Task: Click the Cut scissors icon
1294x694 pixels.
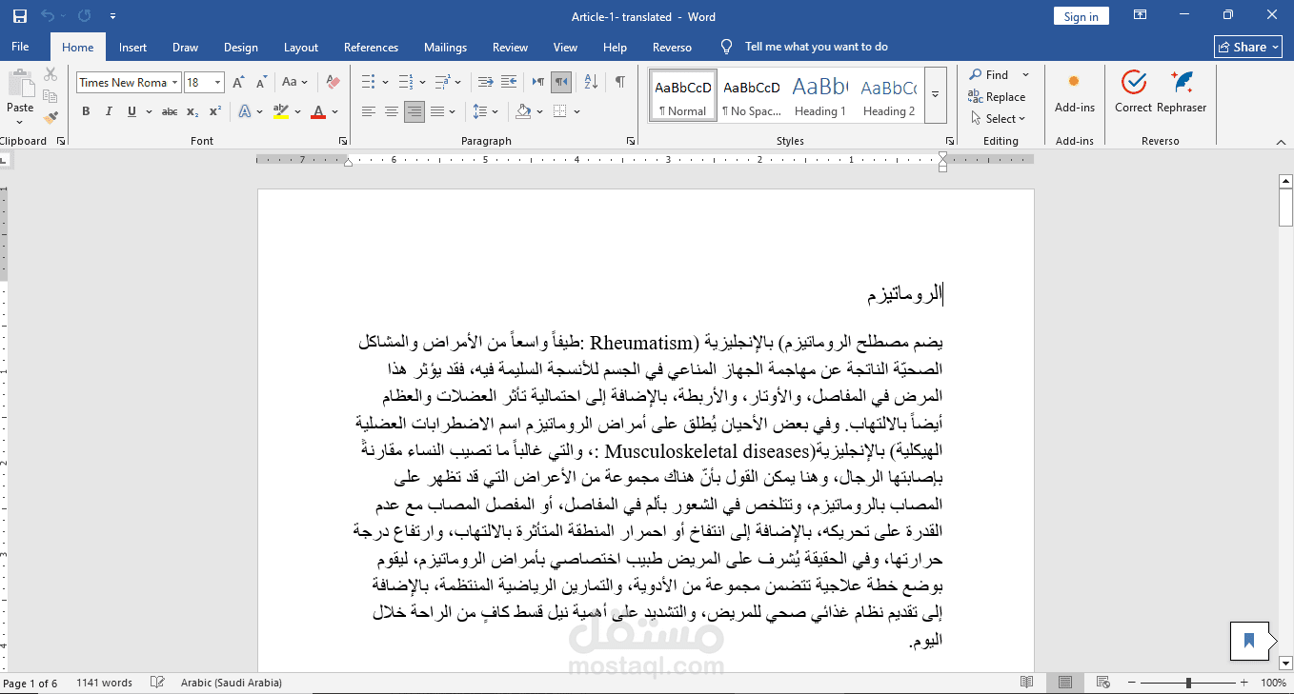Action: coord(51,74)
